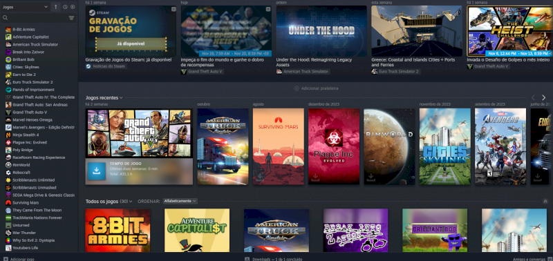Screen dimensions: 553x261
Task: Open Euro Truck Simulator 2 tag under Greece news
Action: pos(395,72)
